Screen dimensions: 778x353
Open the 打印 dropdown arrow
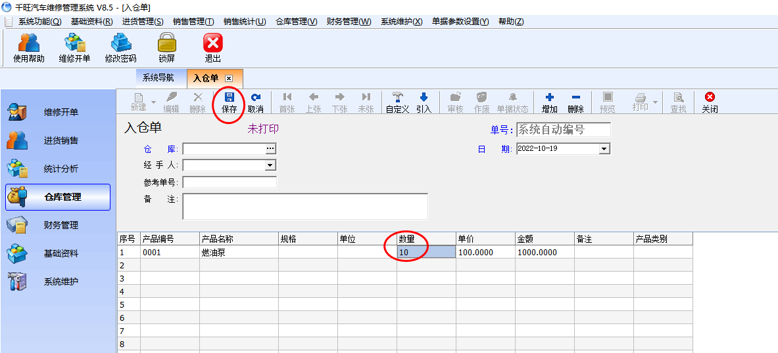click(x=655, y=102)
